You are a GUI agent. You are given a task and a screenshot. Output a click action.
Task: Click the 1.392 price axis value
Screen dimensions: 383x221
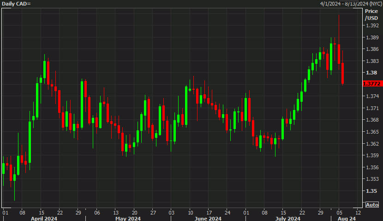pos(372,25)
